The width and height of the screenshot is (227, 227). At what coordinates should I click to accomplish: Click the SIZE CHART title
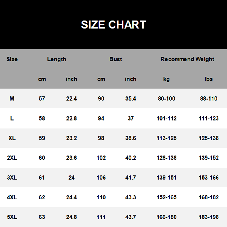point(113,25)
